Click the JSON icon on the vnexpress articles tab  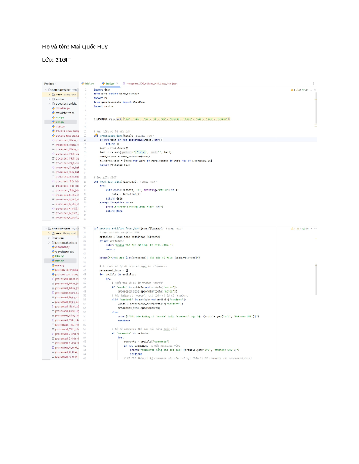[x=124, y=84]
